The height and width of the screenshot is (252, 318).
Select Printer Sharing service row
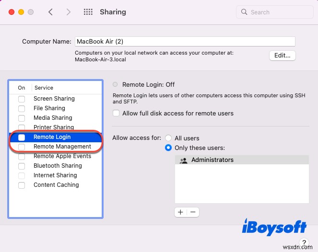(x=55, y=127)
